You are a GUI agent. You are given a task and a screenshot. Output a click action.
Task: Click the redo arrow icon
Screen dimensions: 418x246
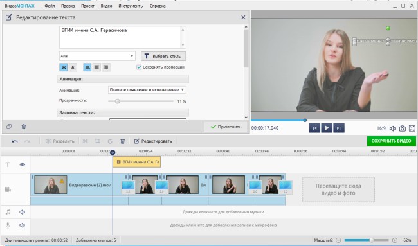[x=27, y=141]
